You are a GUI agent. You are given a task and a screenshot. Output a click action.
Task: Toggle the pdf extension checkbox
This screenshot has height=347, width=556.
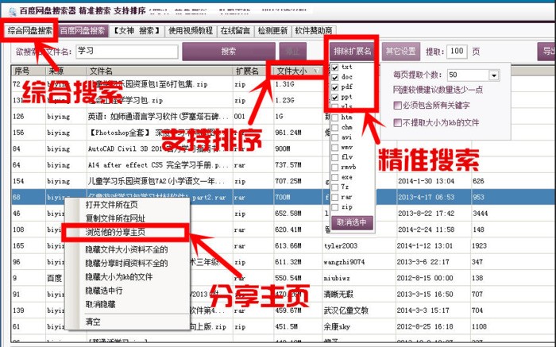pyautogui.click(x=334, y=87)
